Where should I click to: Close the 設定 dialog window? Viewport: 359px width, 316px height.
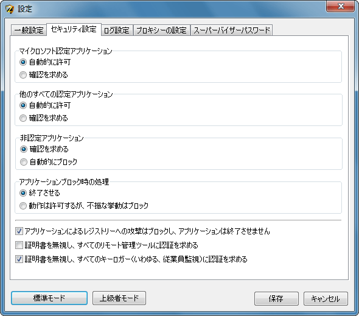pyautogui.click(x=341, y=6)
